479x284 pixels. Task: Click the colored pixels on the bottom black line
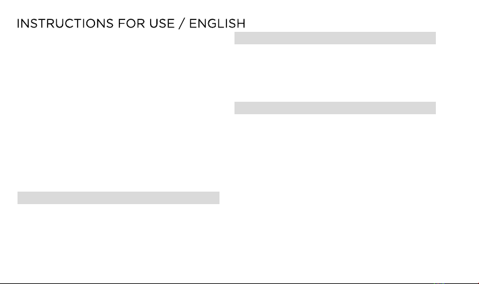click(x=439, y=283)
